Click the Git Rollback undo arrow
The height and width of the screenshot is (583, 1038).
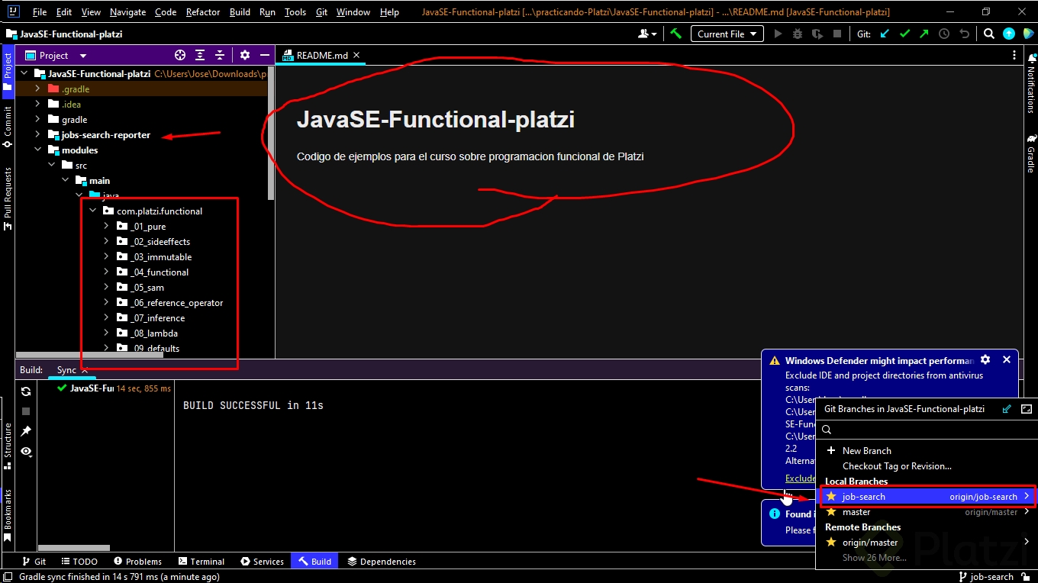pyautogui.click(x=965, y=34)
